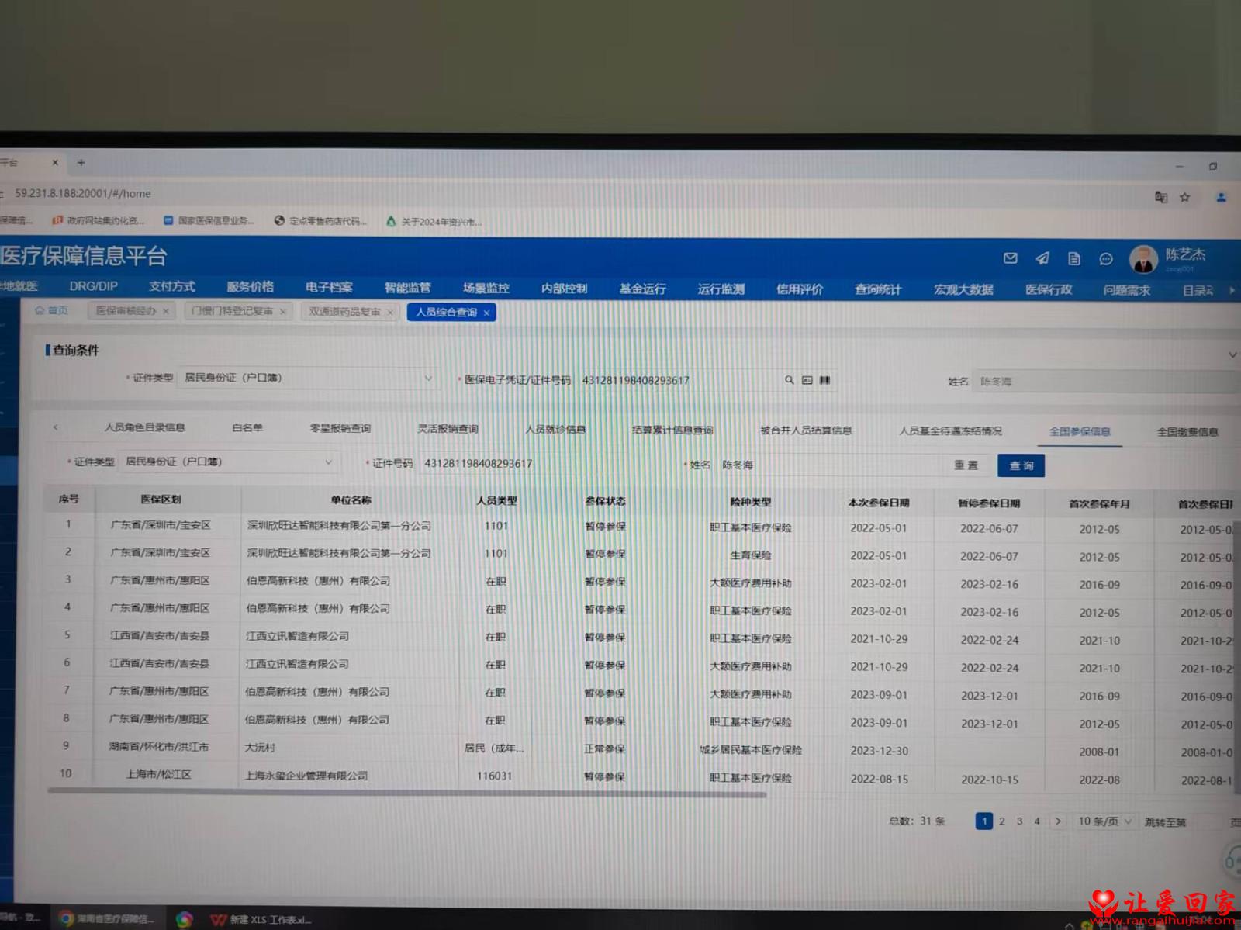1241x930 pixels.
Task: Click the table horizontal scrollbar
Action: click(406, 792)
